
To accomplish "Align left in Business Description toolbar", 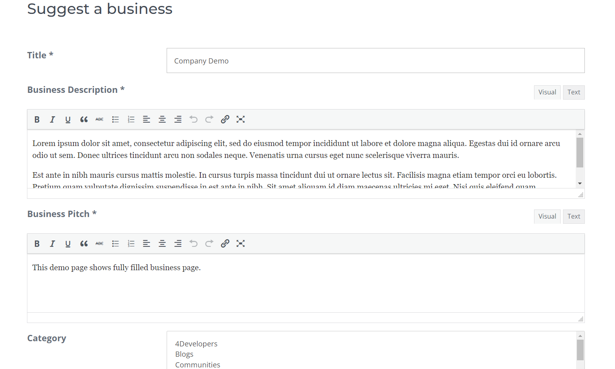I will coord(146,119).
